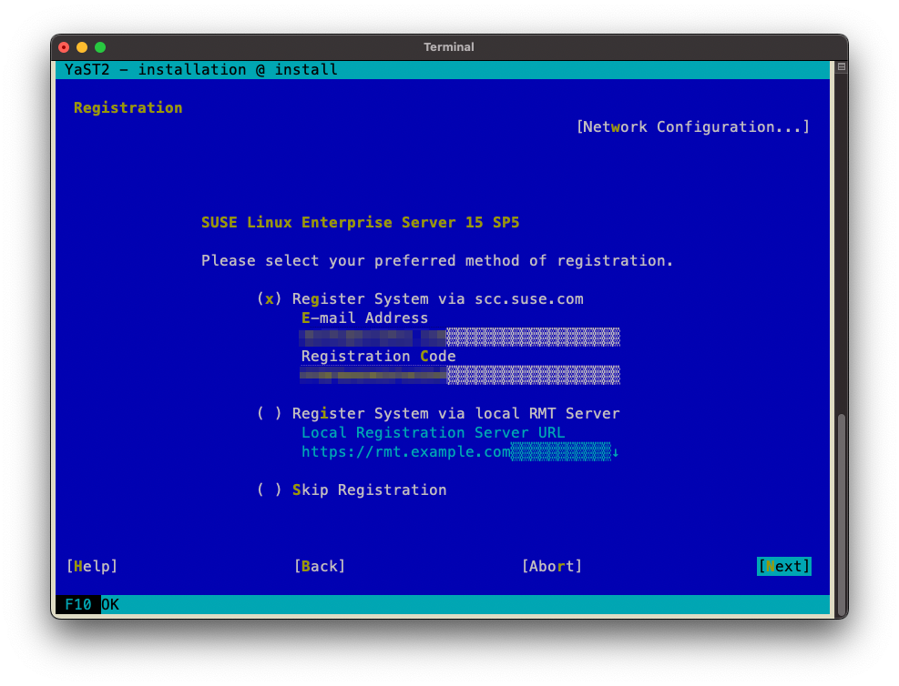Click the F10 OK function key hint
Screen dimensions: 899x686
pyautogui.click(x=87, y=605)
